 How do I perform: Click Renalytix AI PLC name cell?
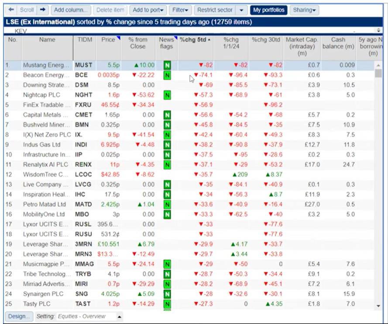pyautogui.click(x=45, y=165)
